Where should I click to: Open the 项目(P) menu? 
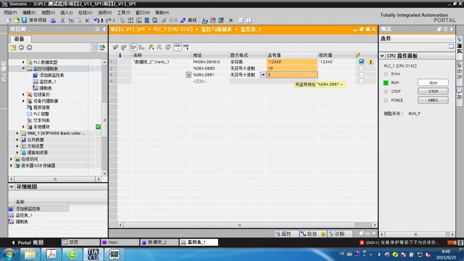10,12
